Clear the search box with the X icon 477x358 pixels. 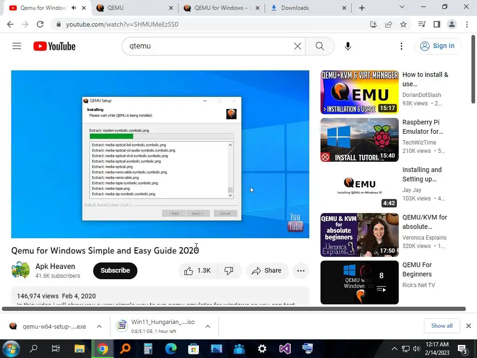[298, 46]
